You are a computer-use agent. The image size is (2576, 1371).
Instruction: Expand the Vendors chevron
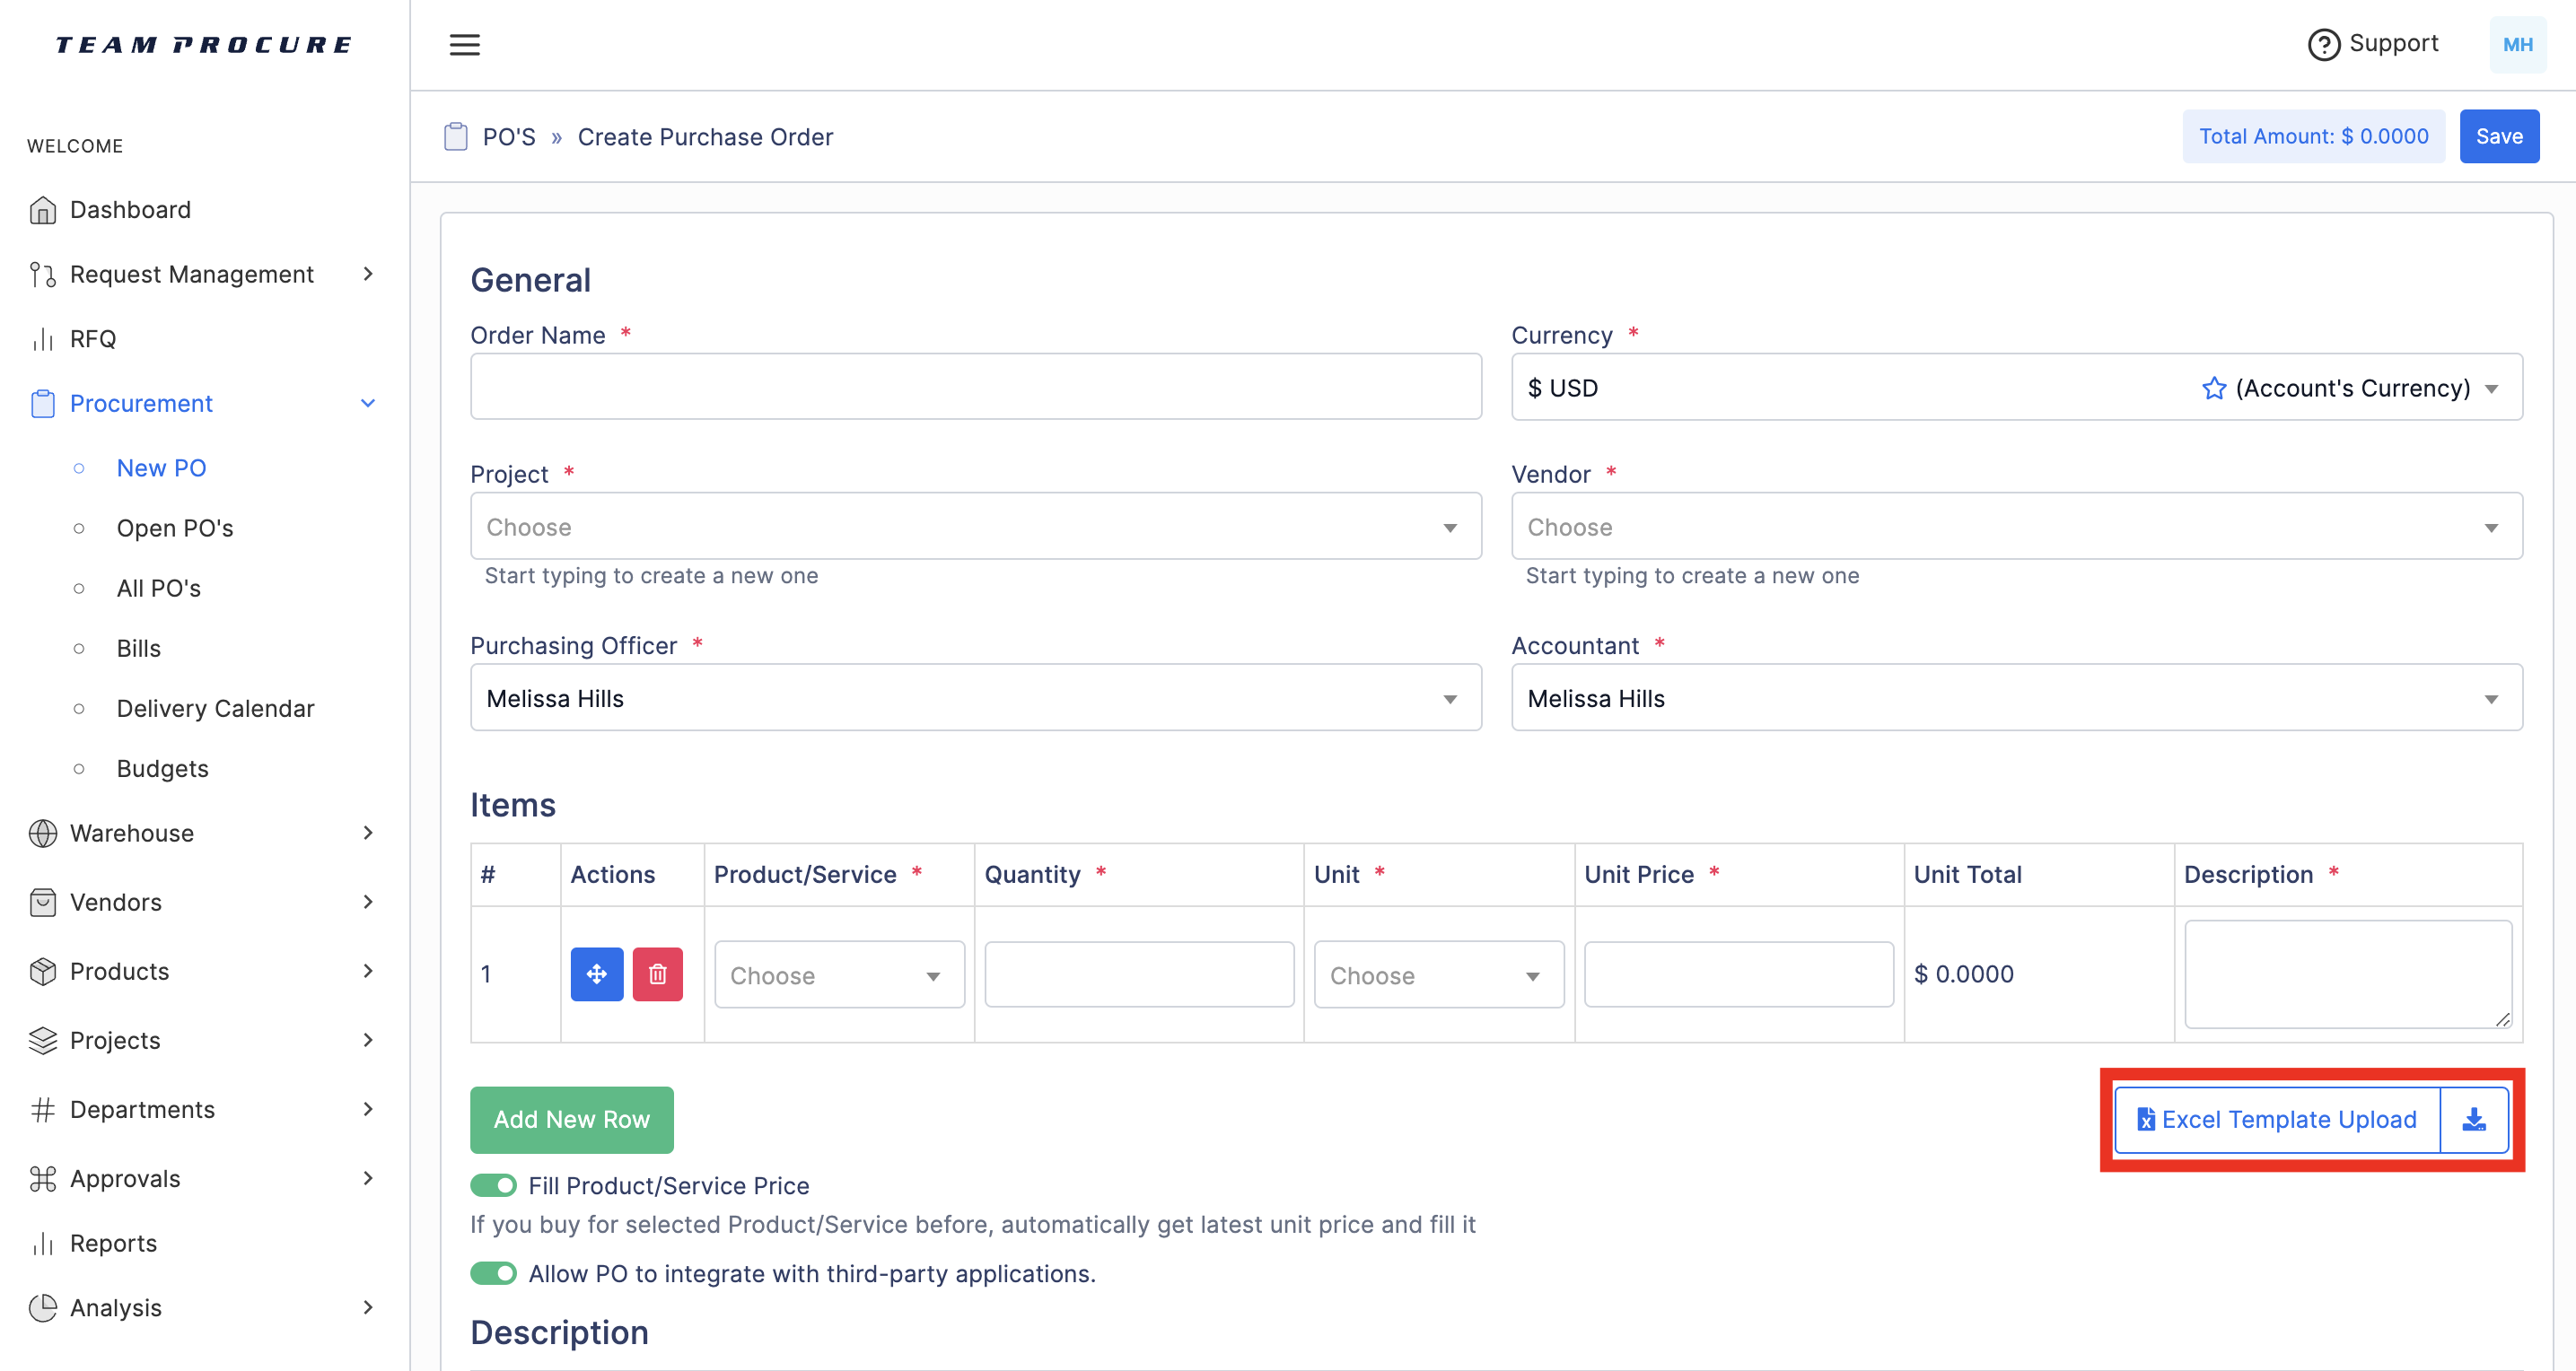click(368, 903)
